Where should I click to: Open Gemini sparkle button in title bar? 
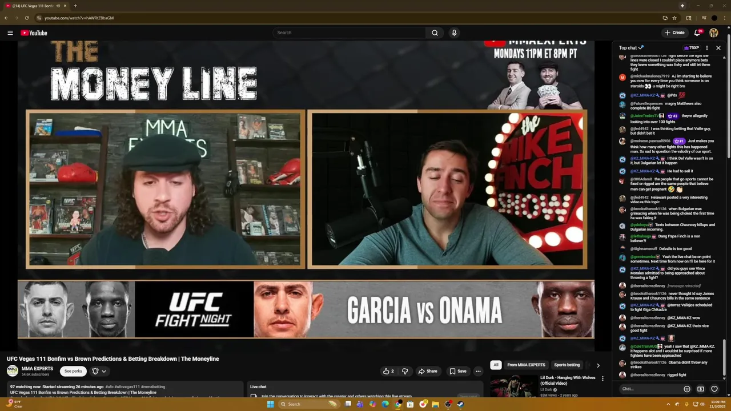pyautogui.click(x=682, y=6)
